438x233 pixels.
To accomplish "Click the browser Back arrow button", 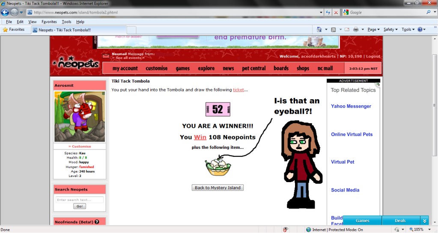I will pyautogui.click(x=5, y=12).
